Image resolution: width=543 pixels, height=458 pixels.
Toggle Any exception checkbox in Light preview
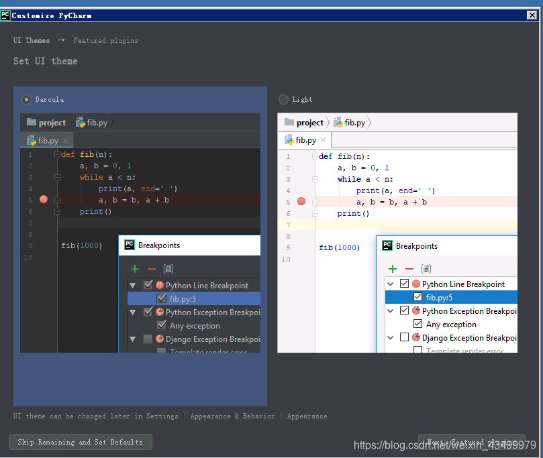417,323
